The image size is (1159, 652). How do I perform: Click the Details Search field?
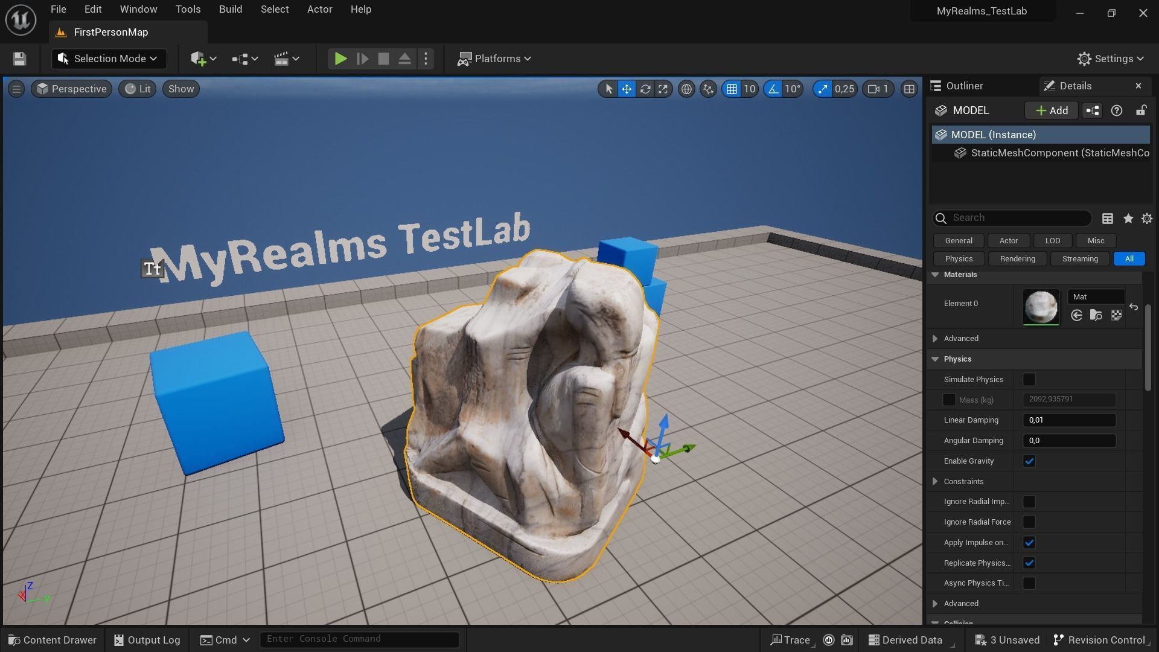click(1012, 218)
